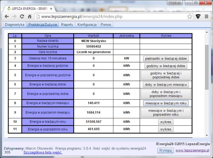Click the 'MEW Skarżysko' value cell
The image size is (213, 158).
pos(93,41)
